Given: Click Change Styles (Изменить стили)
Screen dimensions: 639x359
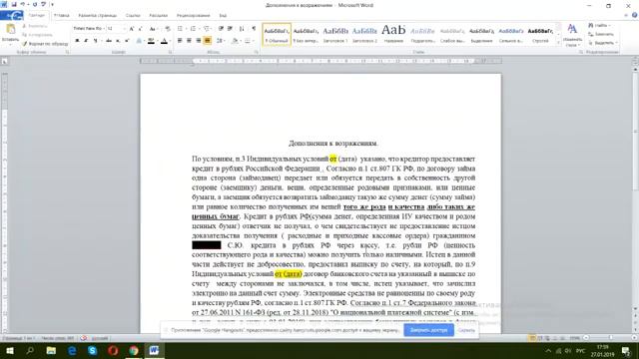Looking at the screenshot, I should click(x=572, y=35).
